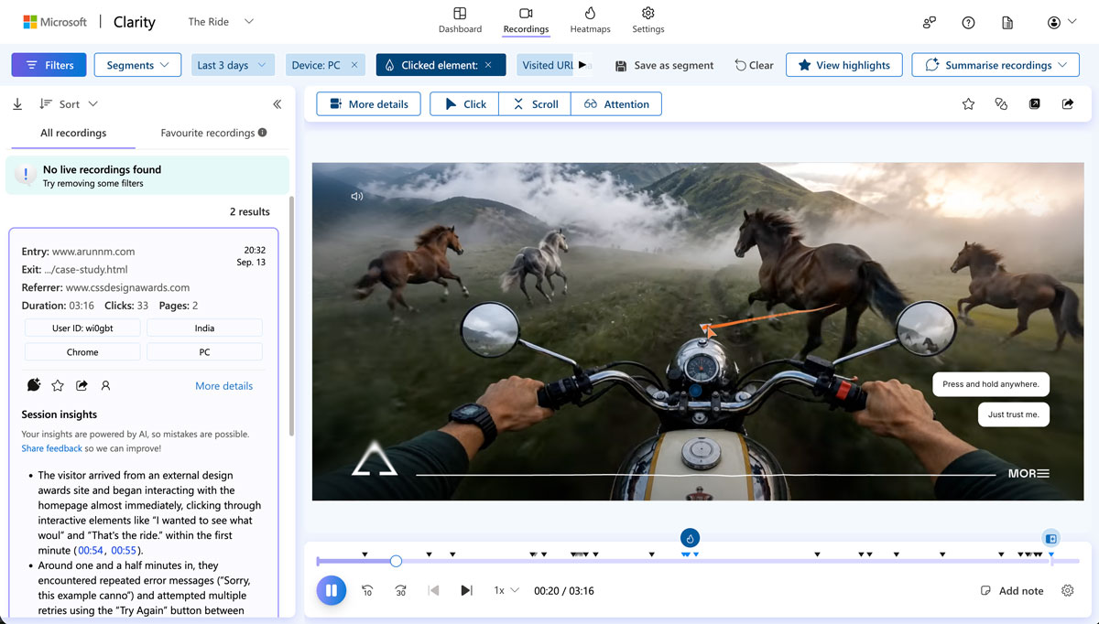Change the 1x playback speed

(506, 591)
